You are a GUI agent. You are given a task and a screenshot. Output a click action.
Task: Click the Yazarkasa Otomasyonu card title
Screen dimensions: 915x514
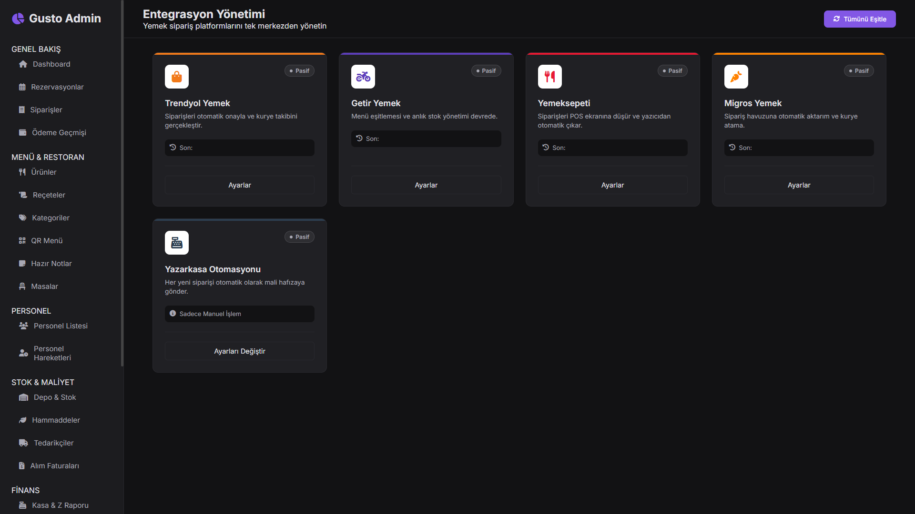pyautogui.click(x=213, y=269)
